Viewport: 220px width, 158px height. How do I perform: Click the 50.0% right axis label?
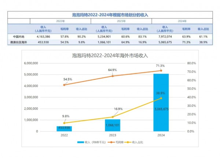[x=191, y=89]
